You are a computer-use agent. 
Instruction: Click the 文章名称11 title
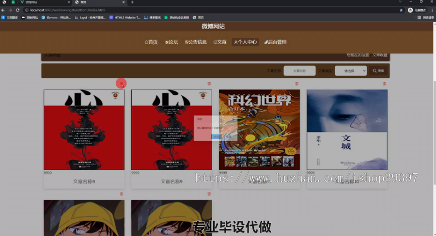pyautogui.click(x=259, y=181)
